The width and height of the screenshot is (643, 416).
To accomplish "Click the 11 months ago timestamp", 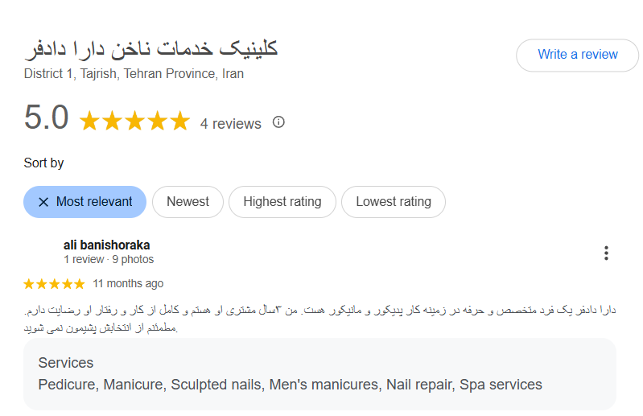I will 128,283.
